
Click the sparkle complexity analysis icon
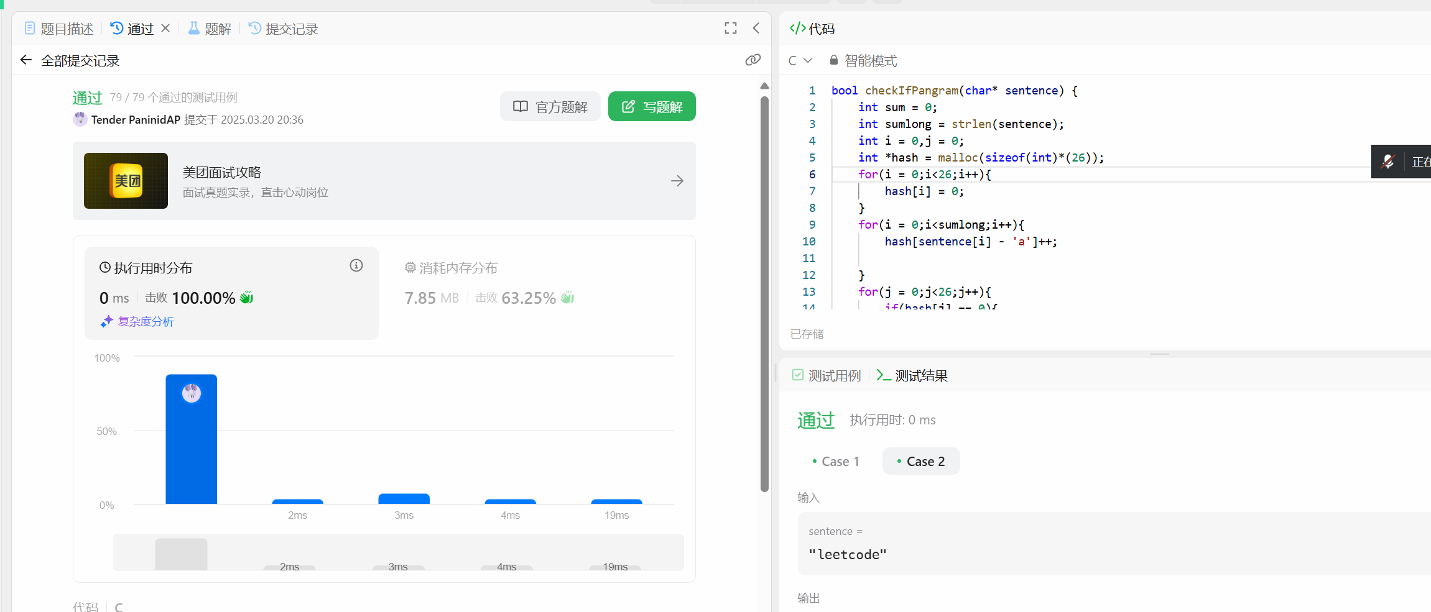pyautogui.click(x=106, y=321)
